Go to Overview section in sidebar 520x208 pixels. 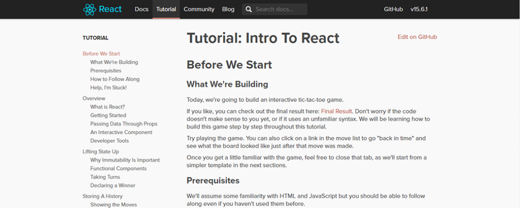[94, 98]
